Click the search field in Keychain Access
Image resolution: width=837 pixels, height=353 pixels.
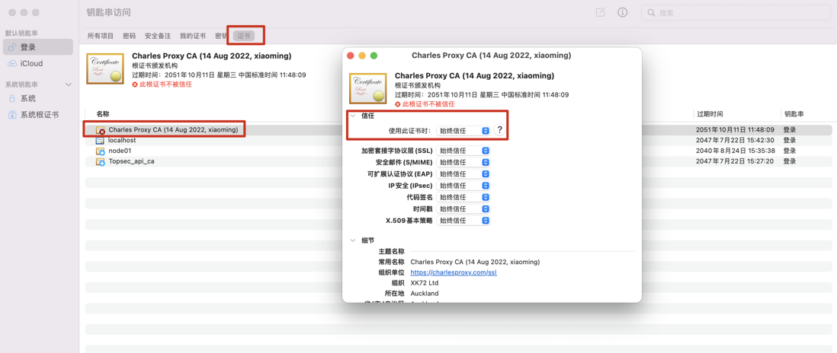pyautogui.click(x=736, y=12)
